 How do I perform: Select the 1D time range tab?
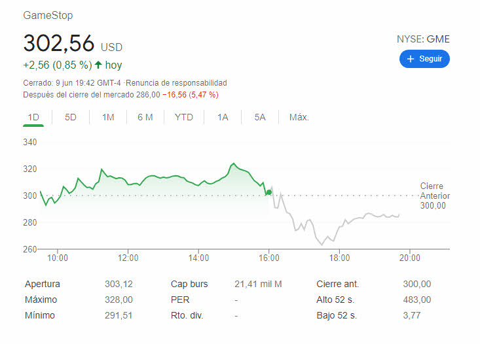[x=33, y=117]
